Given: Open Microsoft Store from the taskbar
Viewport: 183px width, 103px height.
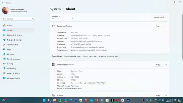Looking at the screenshot, I should click(81, 100).
